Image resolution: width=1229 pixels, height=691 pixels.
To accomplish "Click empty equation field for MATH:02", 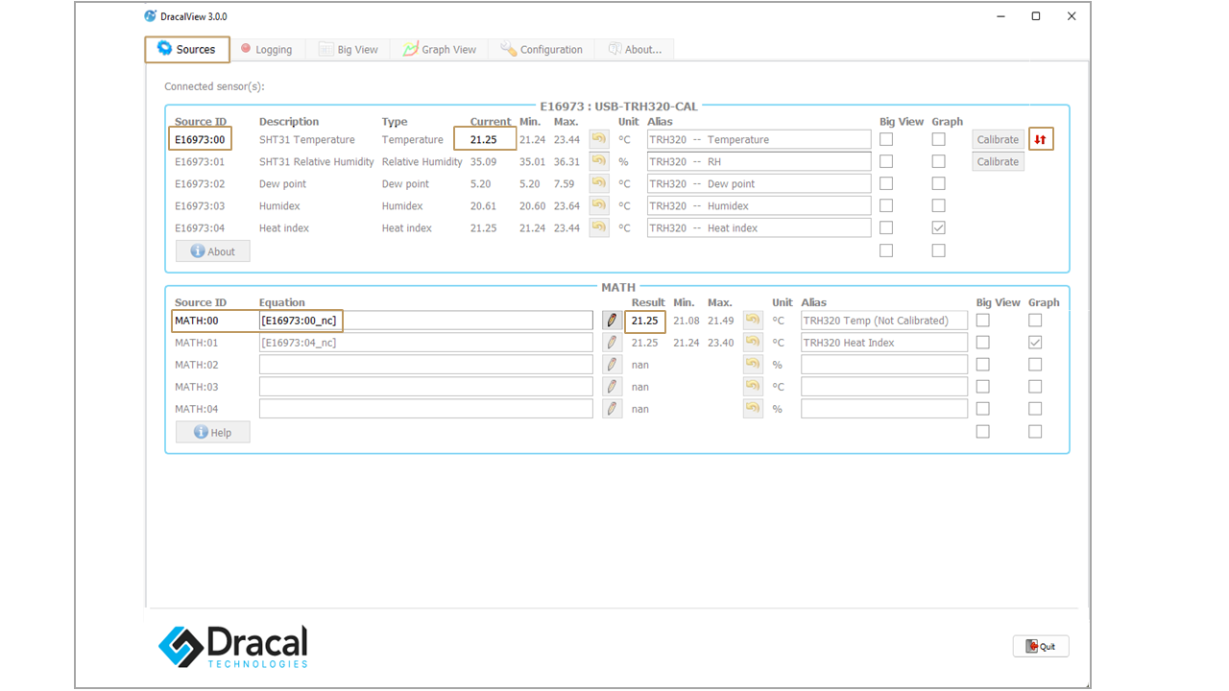I will pos(426,365).
